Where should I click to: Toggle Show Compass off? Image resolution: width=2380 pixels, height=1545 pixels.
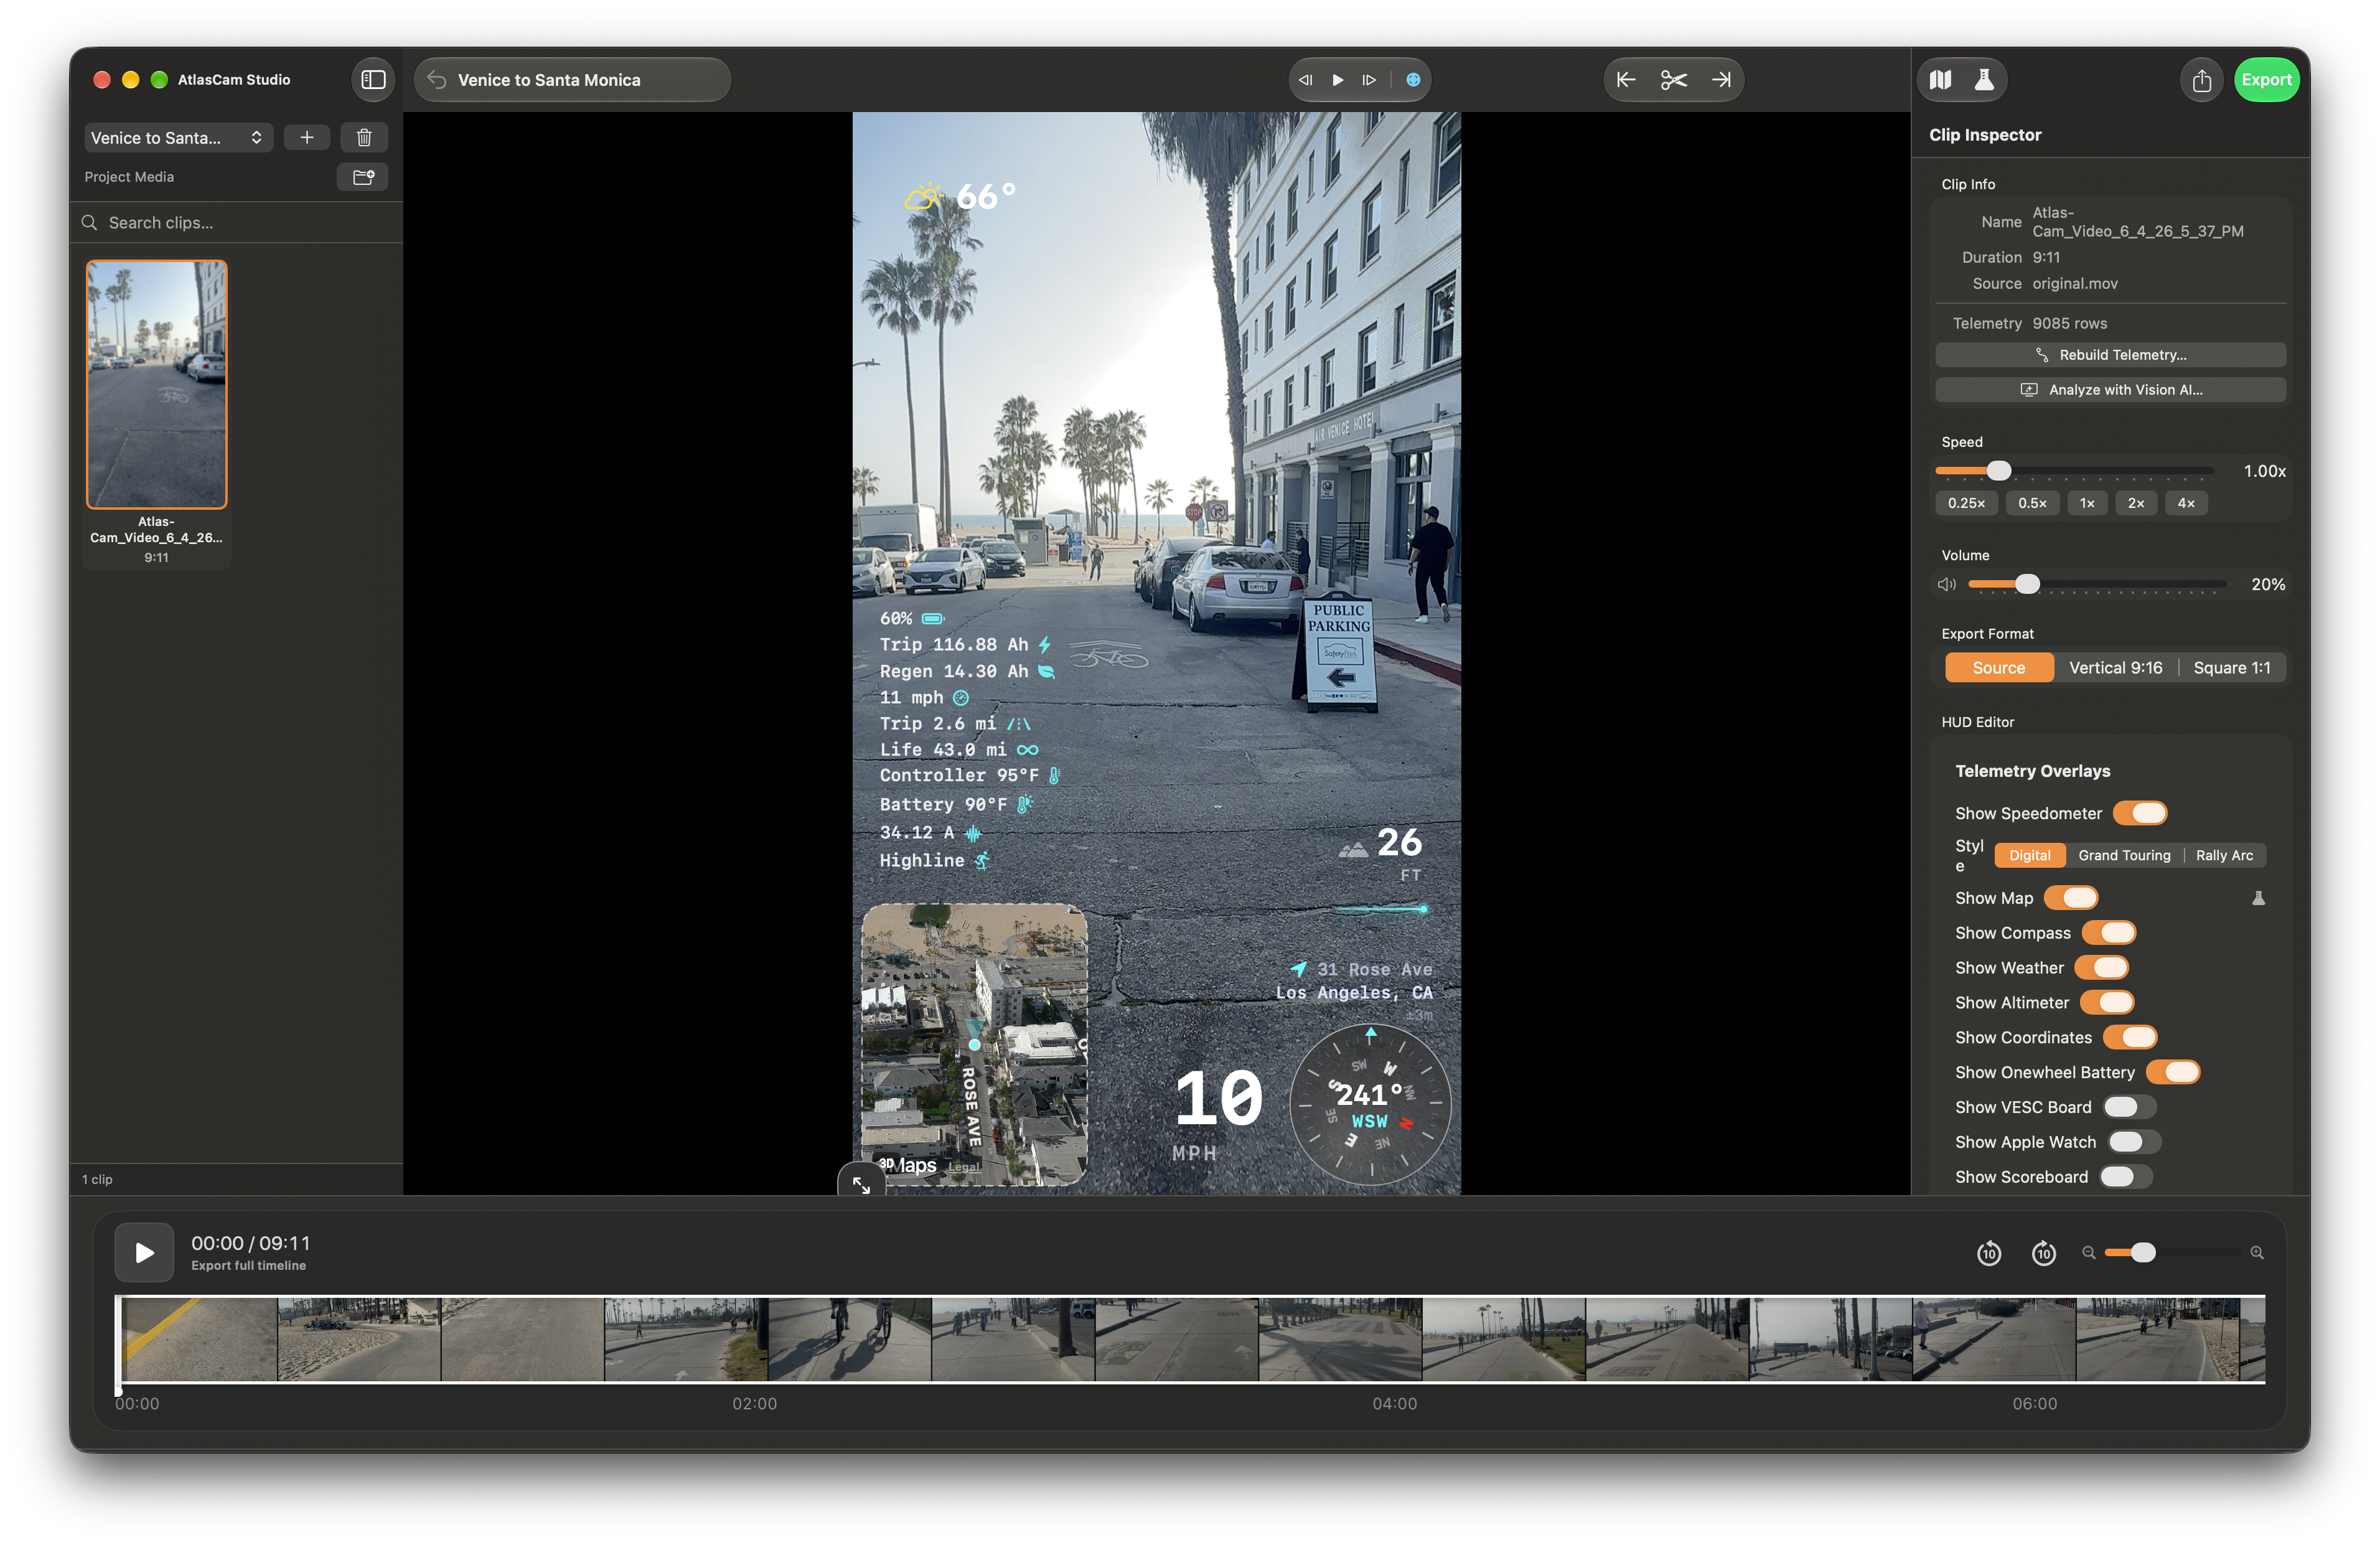[x=2108, y=933]
